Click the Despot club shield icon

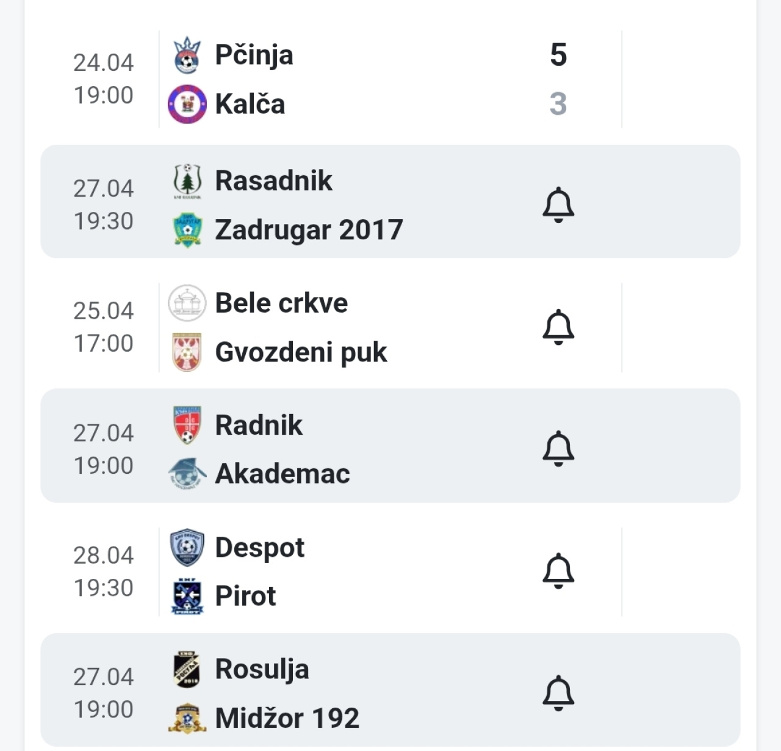[x=187, y=547]
